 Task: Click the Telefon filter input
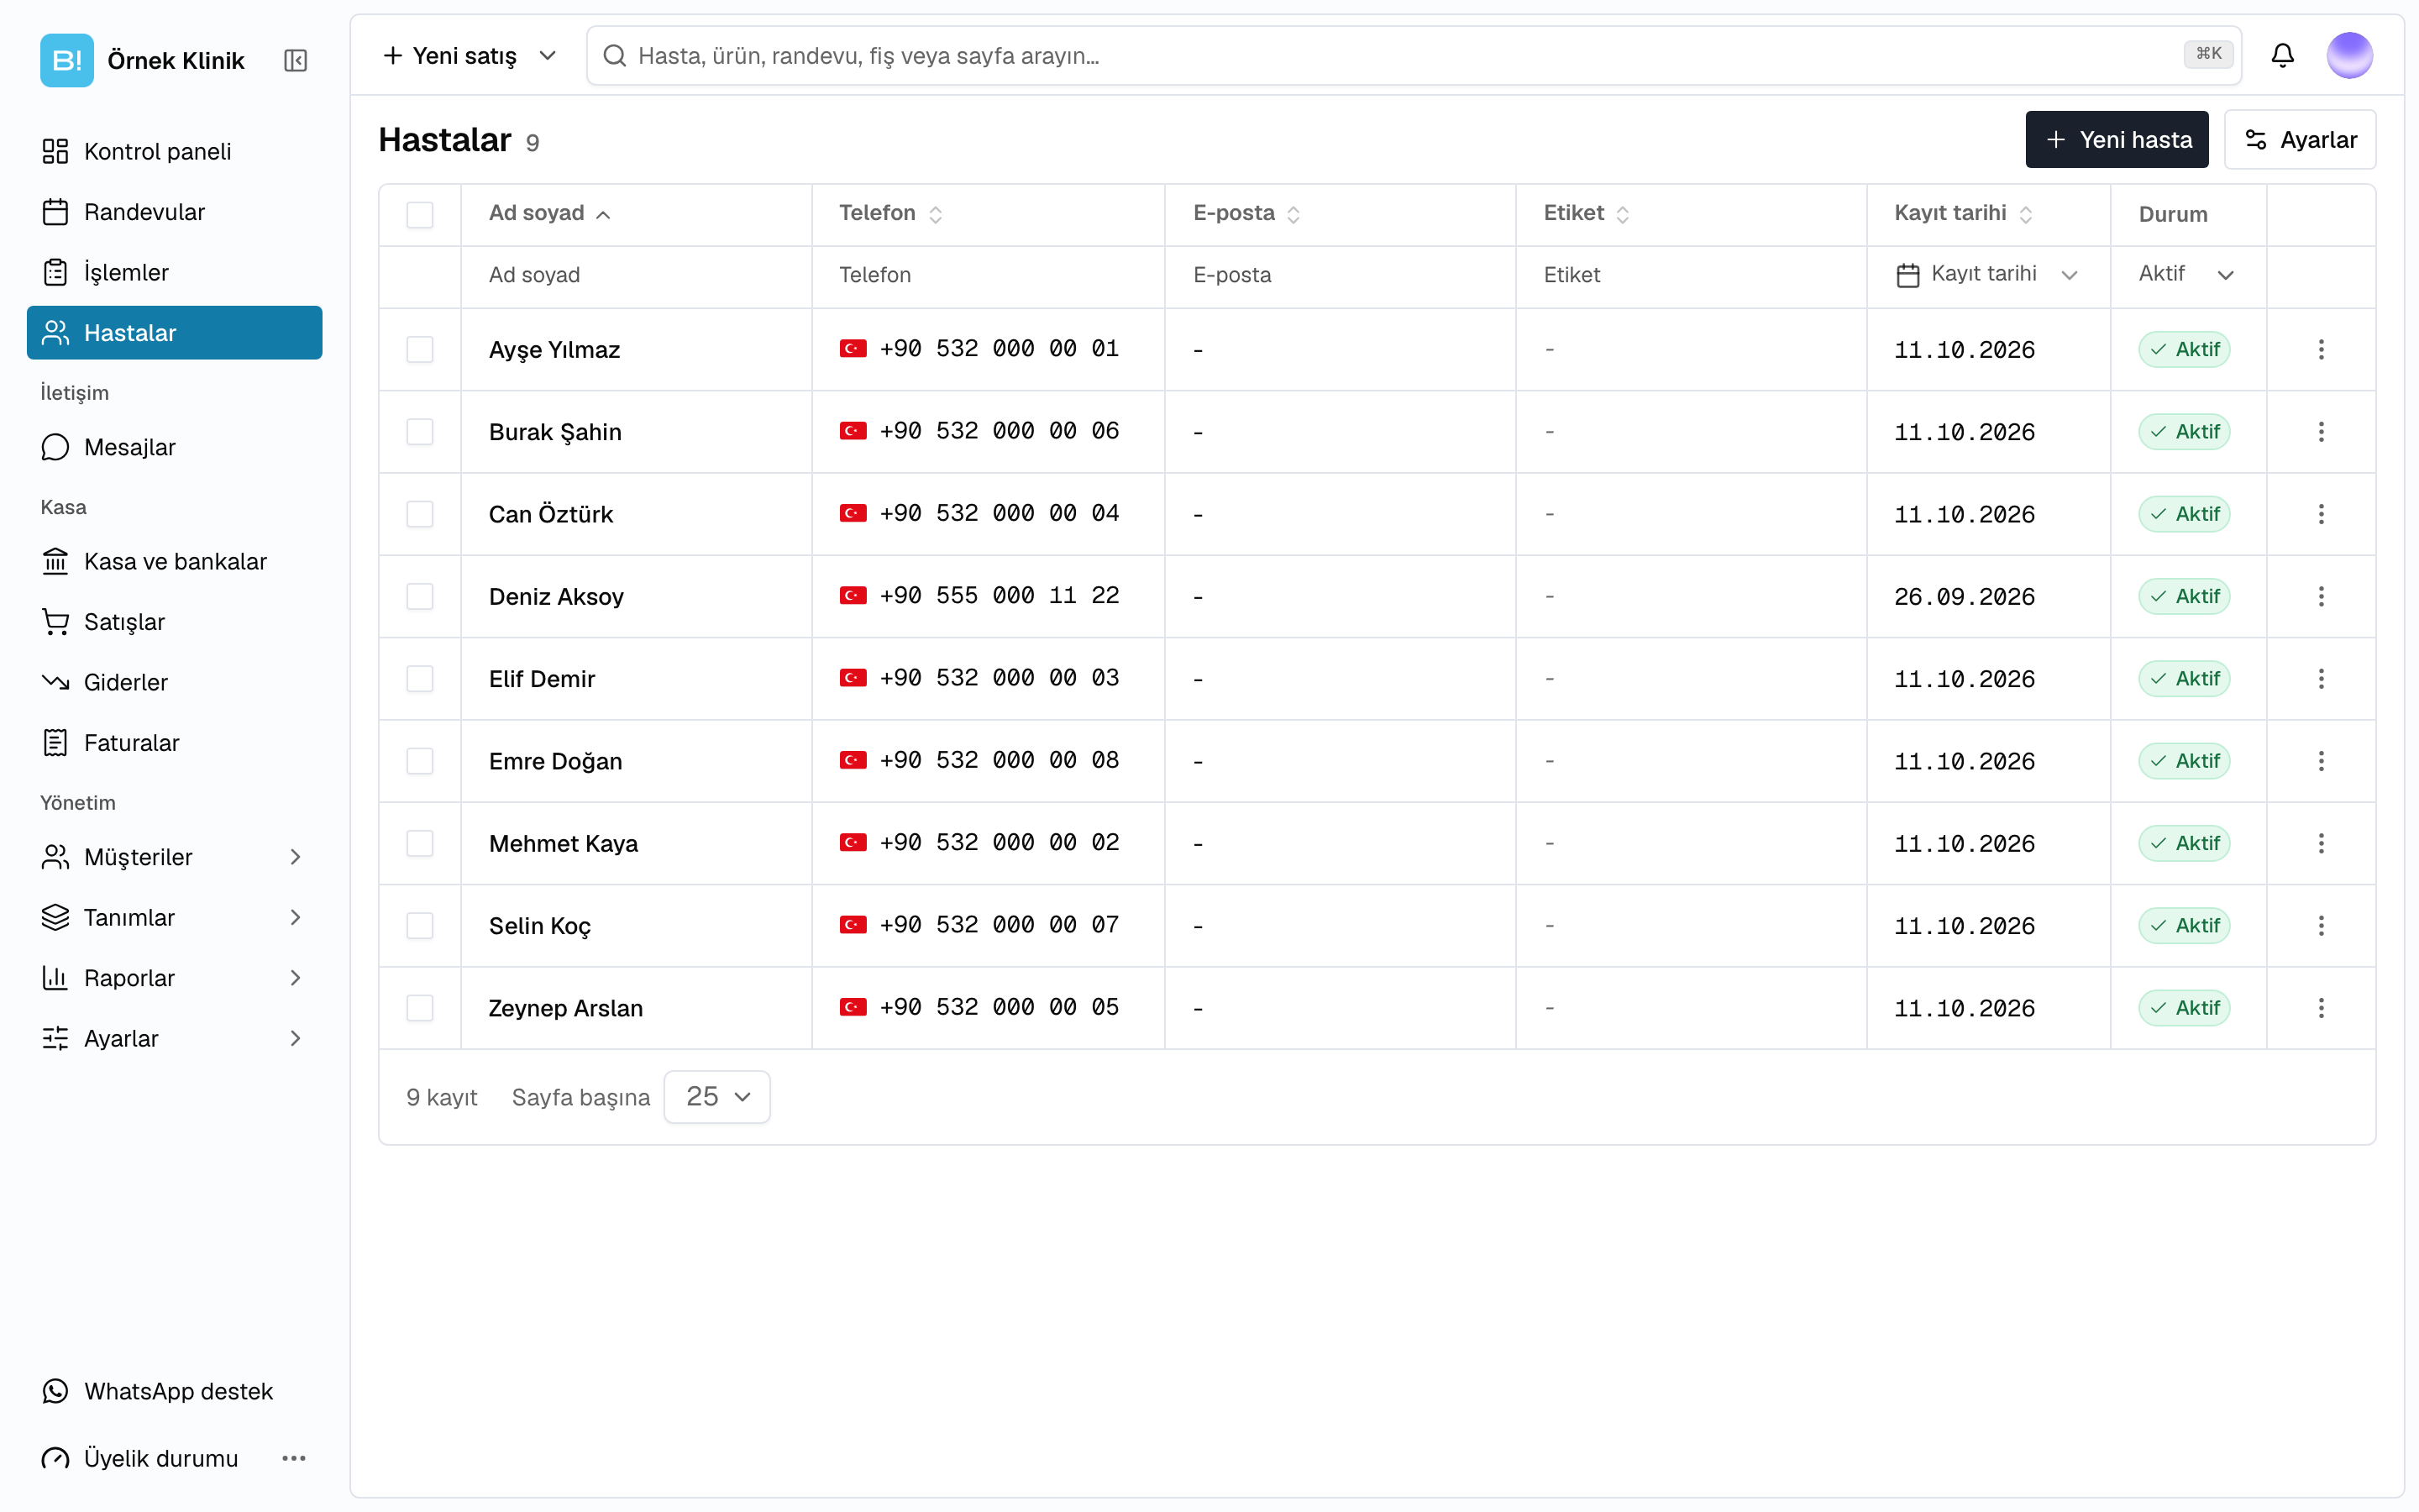click(988, 275)
